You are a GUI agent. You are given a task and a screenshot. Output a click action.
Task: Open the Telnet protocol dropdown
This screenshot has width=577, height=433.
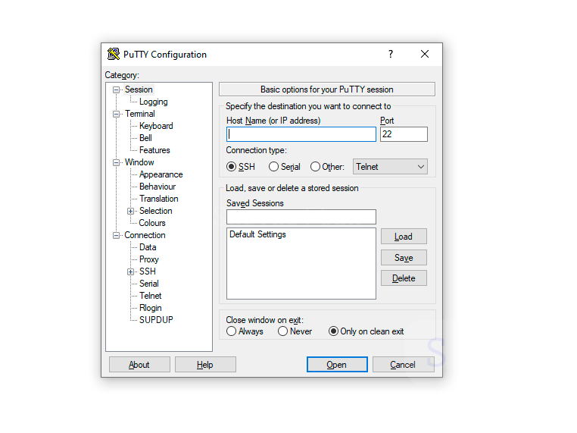390,167
